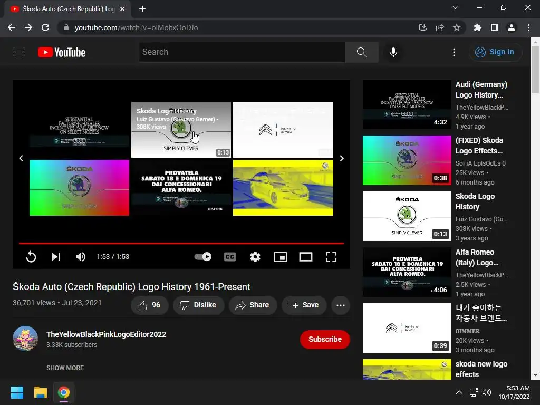
Task: Open Chrome profile icon
Action: point(511,27)
